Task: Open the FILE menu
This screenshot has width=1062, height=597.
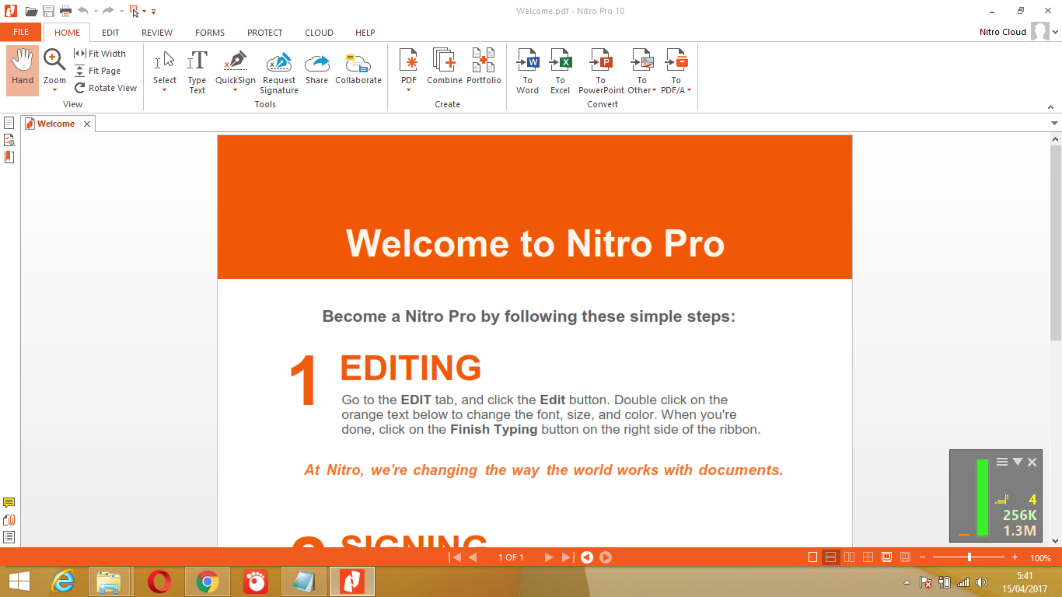Action: tap(21, 33)
